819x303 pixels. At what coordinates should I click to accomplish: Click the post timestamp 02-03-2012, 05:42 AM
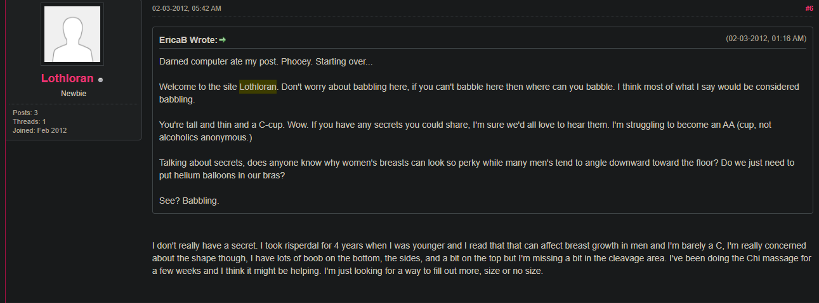coord(187,8)
